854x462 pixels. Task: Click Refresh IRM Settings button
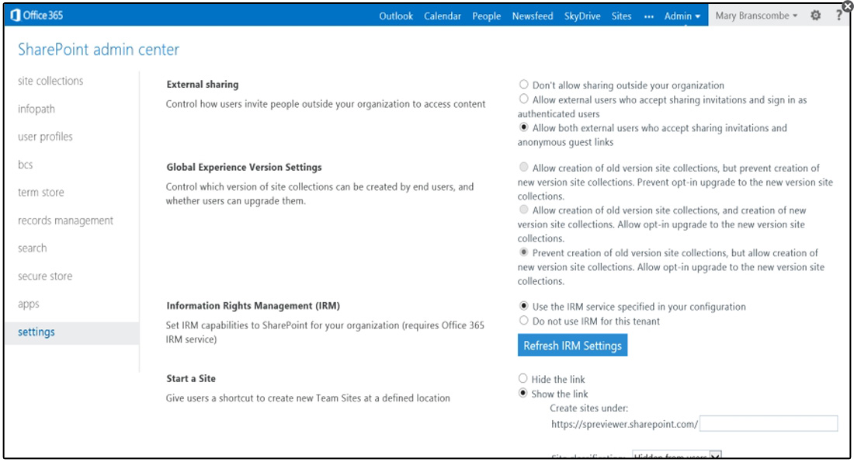tap(572, 346)
